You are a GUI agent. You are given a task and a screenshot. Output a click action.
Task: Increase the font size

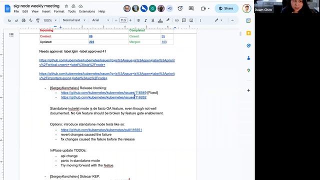(x=130, y=20)
